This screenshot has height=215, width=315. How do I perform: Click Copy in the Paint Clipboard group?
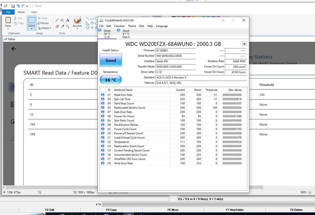tap(19, 23)
